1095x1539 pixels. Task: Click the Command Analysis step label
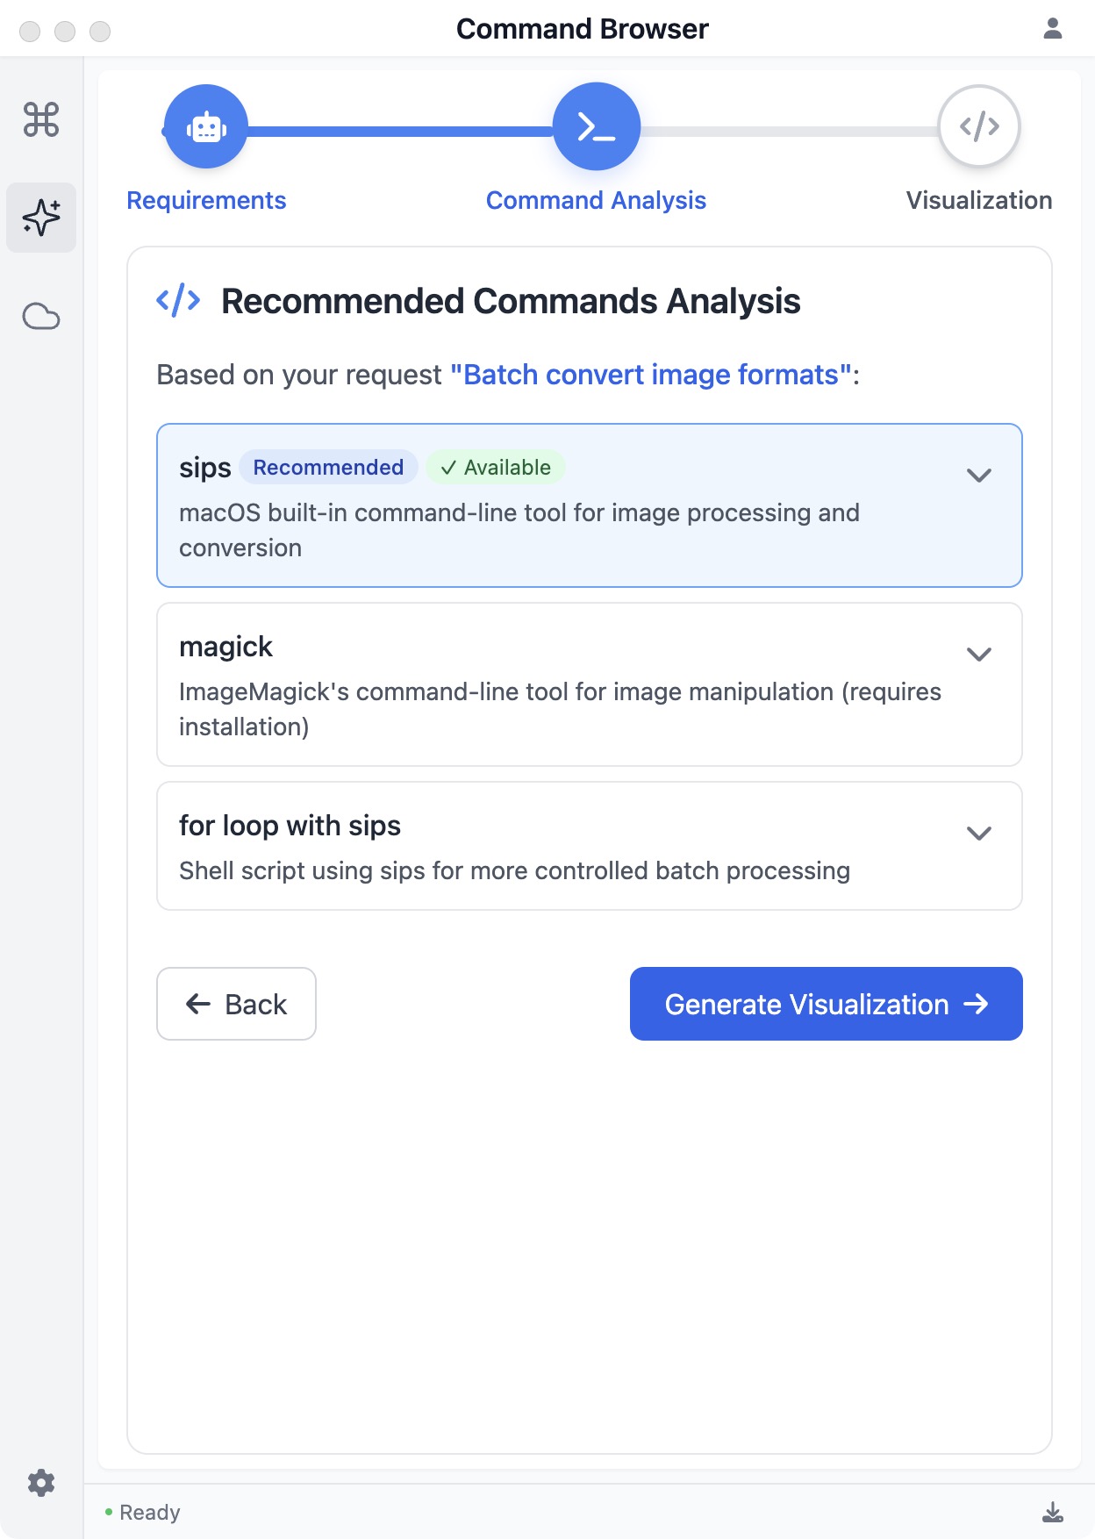pyautogui.click(x=597, y=200)
